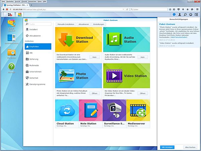This screenshot has height=151, width=201.
Task: Reload the browser page
Action: click(x=127, y=9)
